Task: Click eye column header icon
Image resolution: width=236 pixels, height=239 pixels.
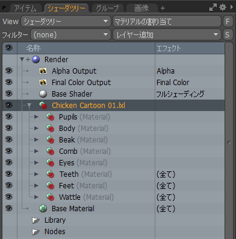Action: coord(9,48)
